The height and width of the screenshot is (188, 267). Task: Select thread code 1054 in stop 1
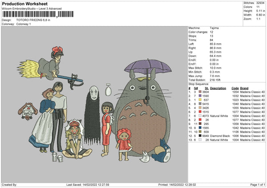coord(235,92)
